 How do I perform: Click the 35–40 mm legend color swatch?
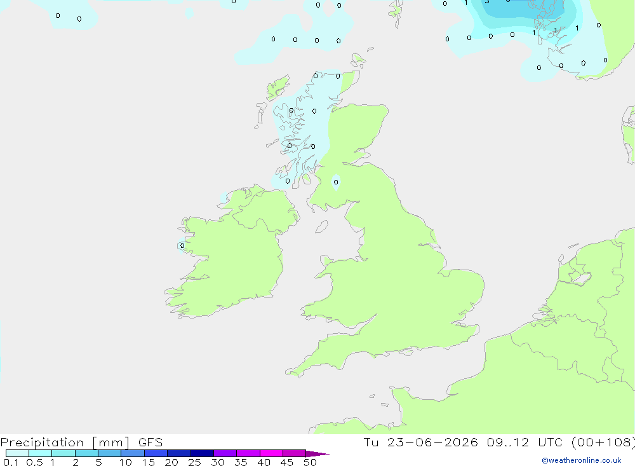point(248,453)
